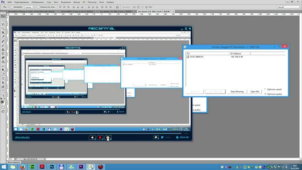Viewport: 302px width, 170px height.
Task: Open the Группа auto-select dropdown
Action: [x=29, y=7]
